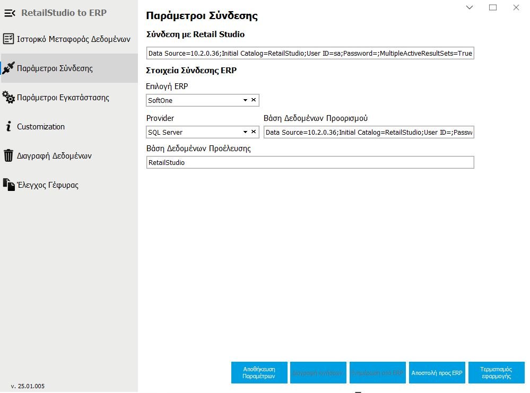Viewport: 530px width, 393px height.
Task: Click the Τερματισμός εφαρμογής button
Action: (x=496, y=372)
